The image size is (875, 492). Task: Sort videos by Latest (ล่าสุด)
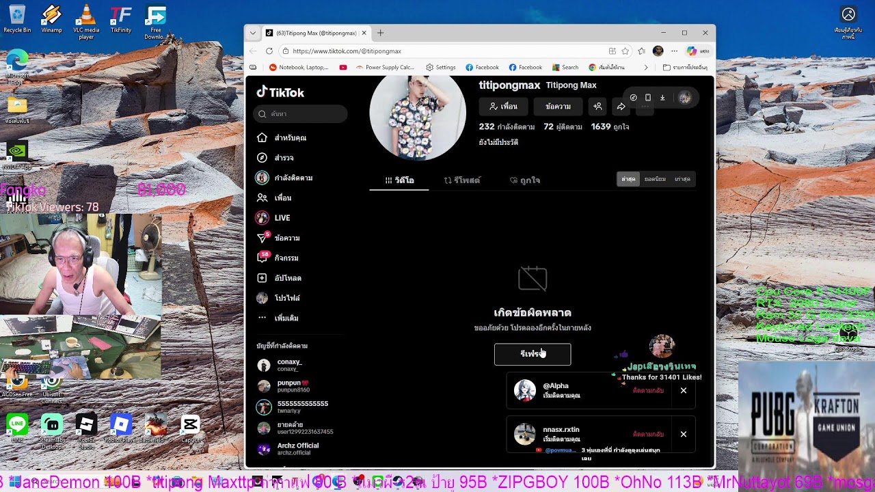coord(628,179)
